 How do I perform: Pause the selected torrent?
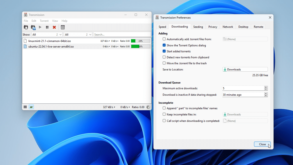click(47, 27)
